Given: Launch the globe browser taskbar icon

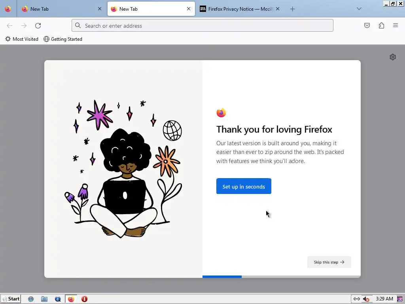Looking at the screenshot, I should coord(31,299).
